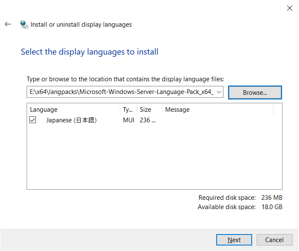
Task: Click the Message column header
Action: click(x=218, y=110)
